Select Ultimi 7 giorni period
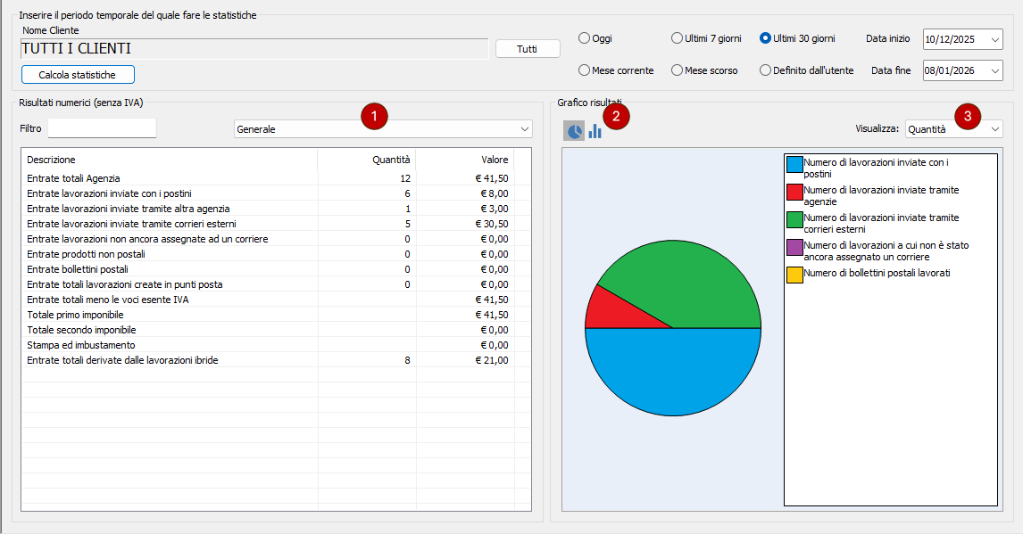This screenshot has height=534, width=1023. pos(677,38)
